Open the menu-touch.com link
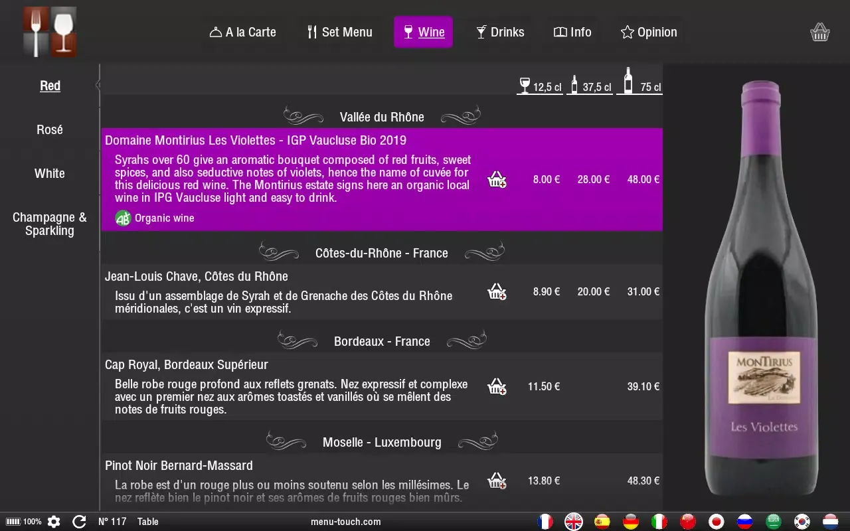The width and height of the screenshot is (850, 531). pyautogui.click(x=345, y=522)
